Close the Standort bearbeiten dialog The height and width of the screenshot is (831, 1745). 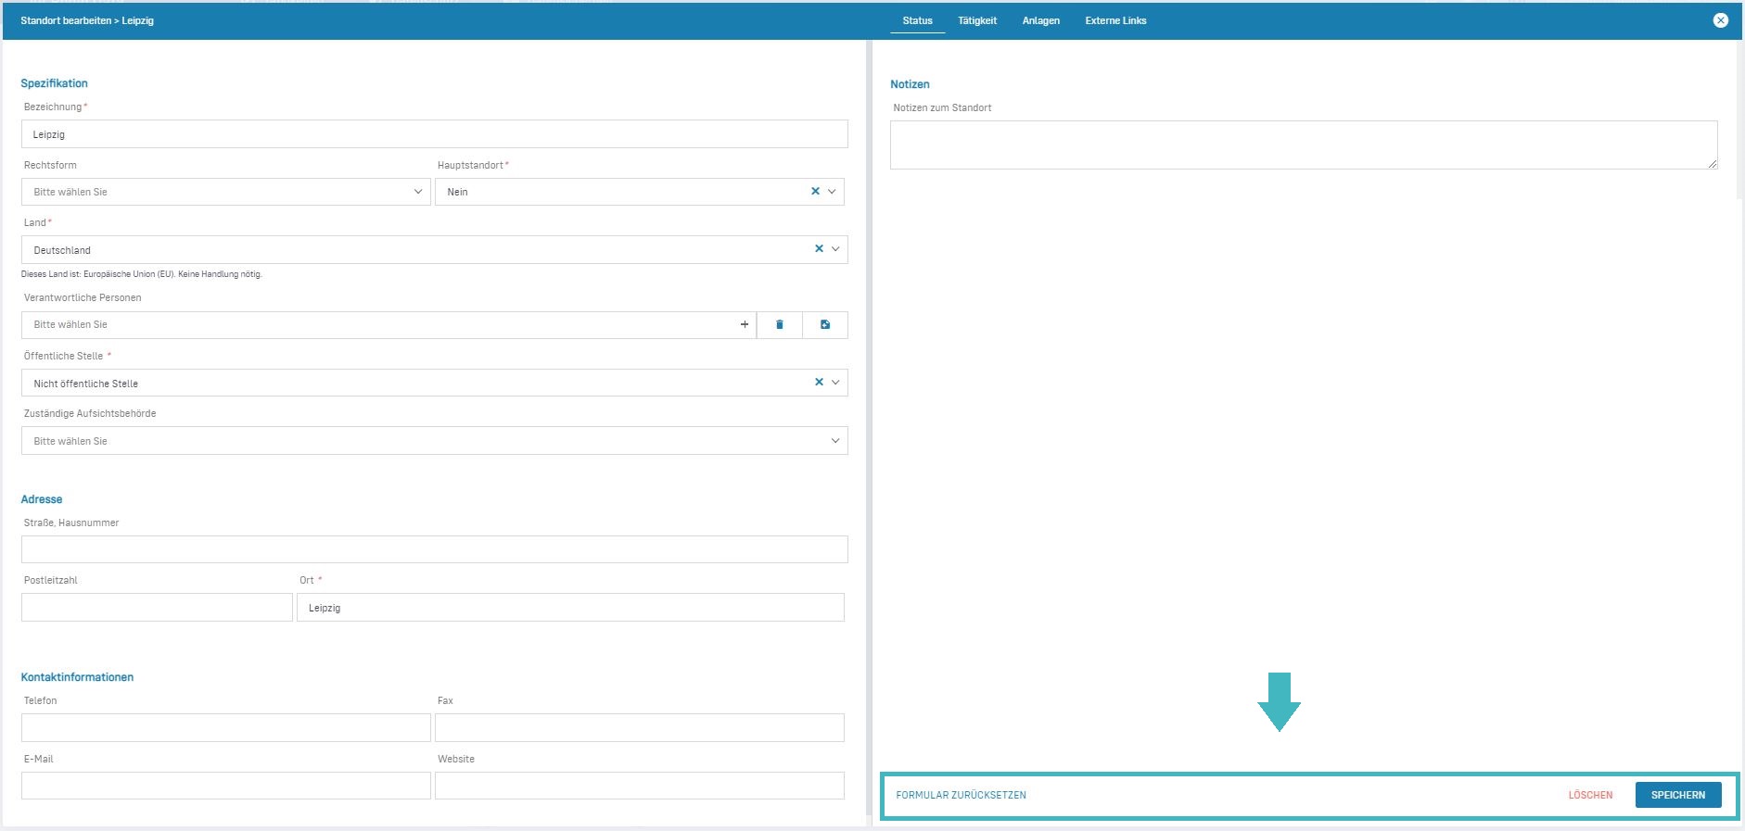[x=1720, y=20]
